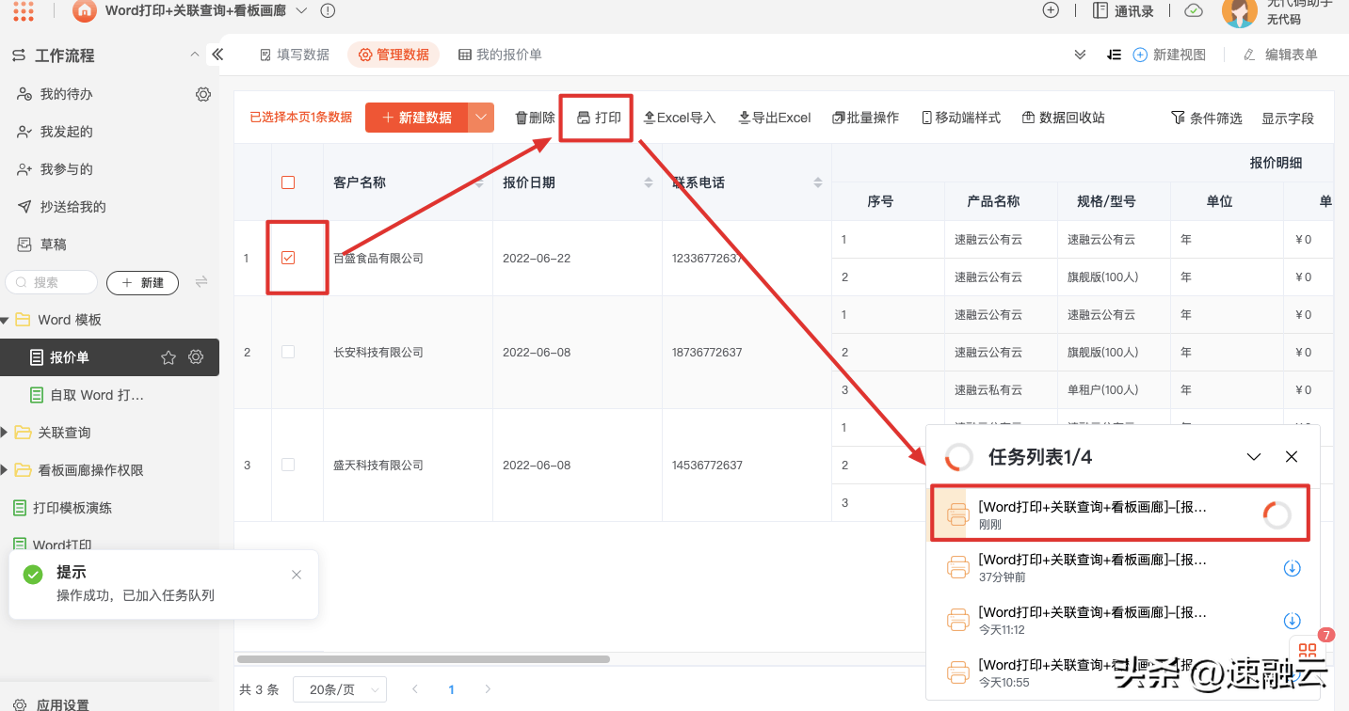This screenshot has height=711, width=1349.
Task: Expand the app title dropdown chevron
Action: [x=301, y=10]
